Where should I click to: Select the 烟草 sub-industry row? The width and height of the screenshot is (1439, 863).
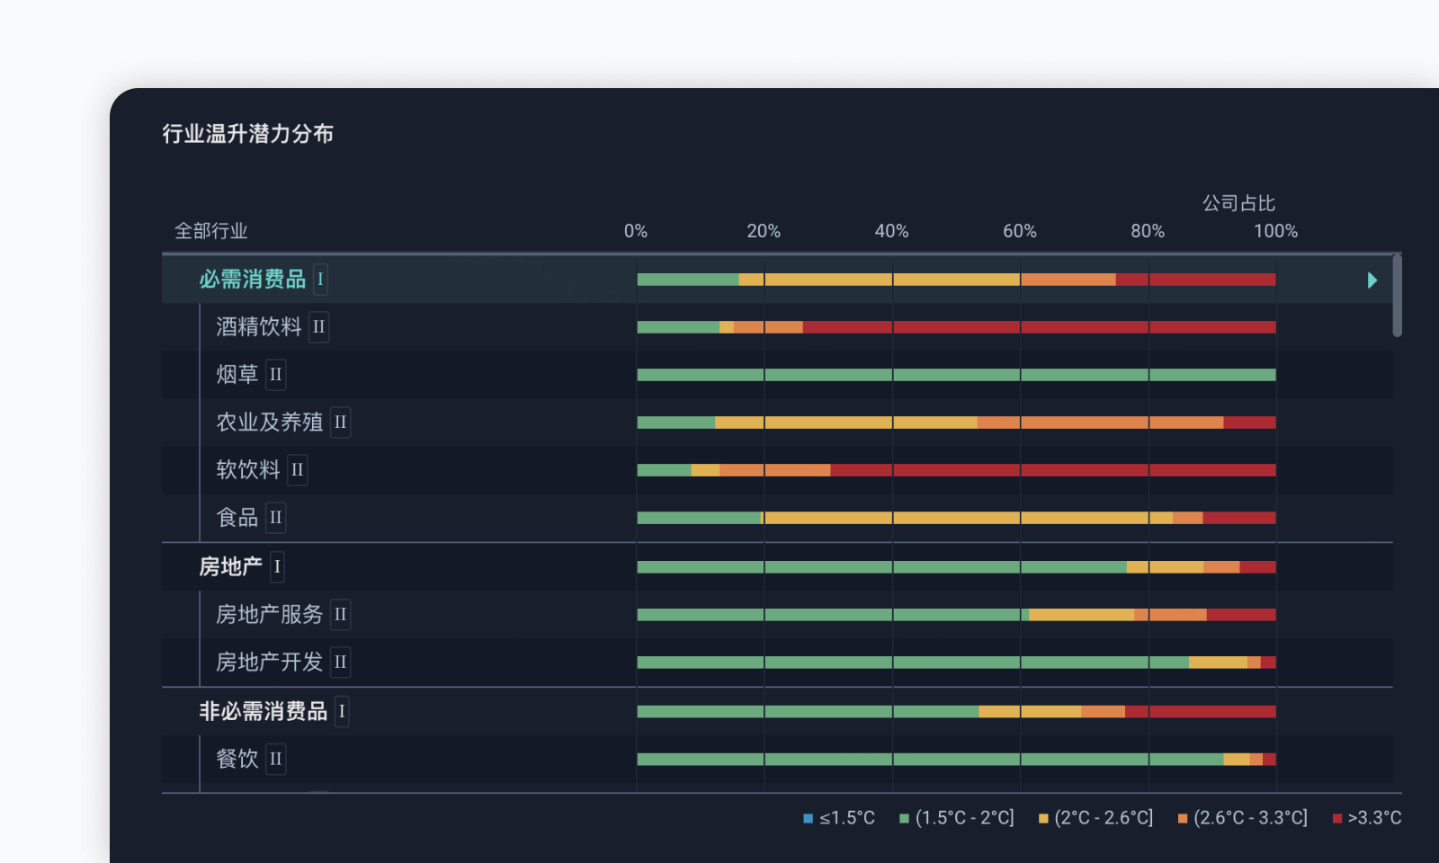pos(777,375)
